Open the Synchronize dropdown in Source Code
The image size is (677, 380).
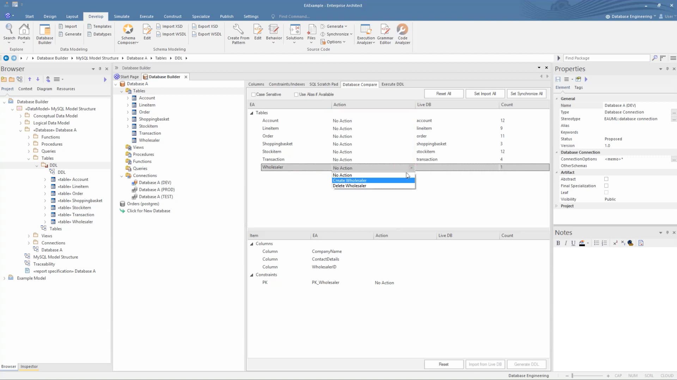point(336,34)
